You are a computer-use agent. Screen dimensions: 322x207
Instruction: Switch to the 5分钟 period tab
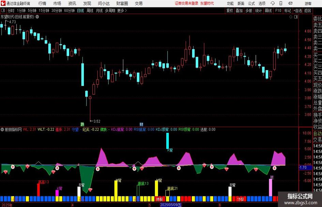tap(32, 11)
